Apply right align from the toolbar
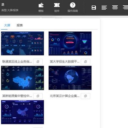 [x=126, y=7]
